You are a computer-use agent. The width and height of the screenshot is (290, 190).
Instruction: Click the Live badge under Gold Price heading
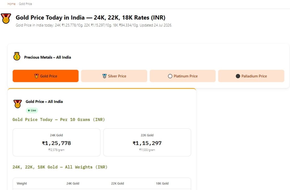click(x=32, y=111)
